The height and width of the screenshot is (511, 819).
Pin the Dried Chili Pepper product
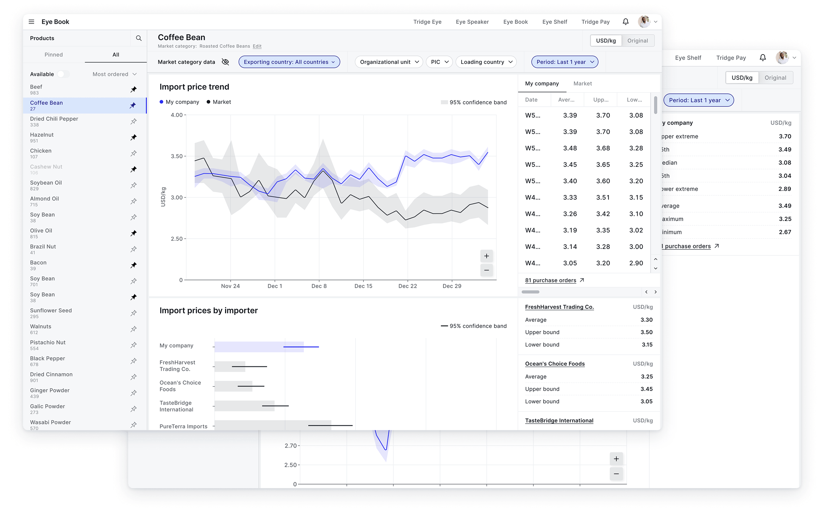(x=133, y=121)
